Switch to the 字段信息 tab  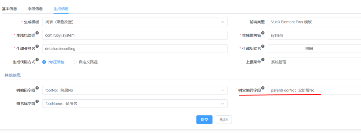35,9
